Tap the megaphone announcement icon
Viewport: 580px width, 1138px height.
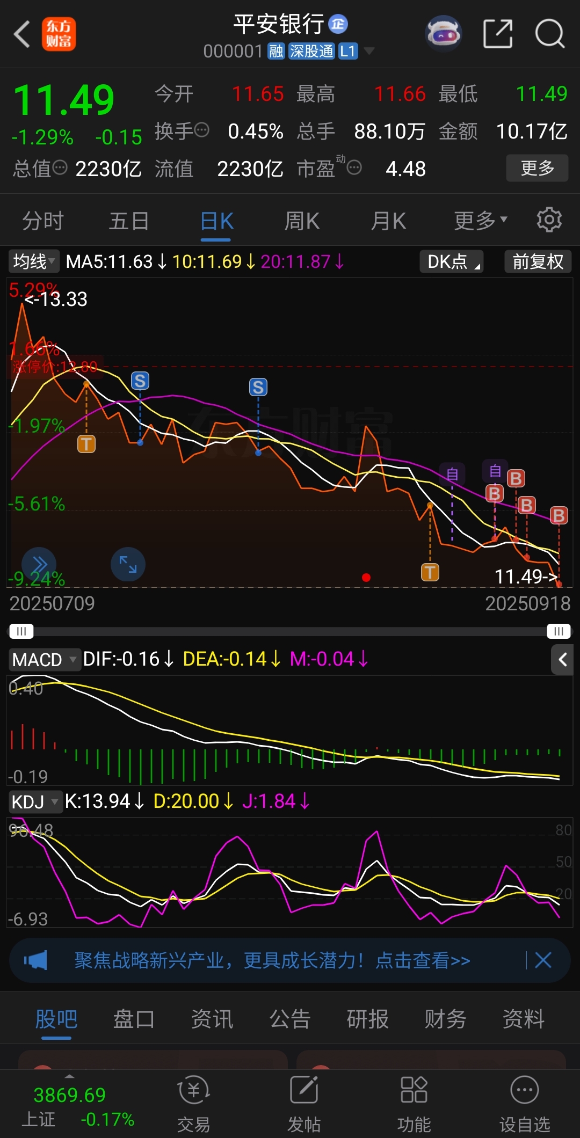[35, 960]
